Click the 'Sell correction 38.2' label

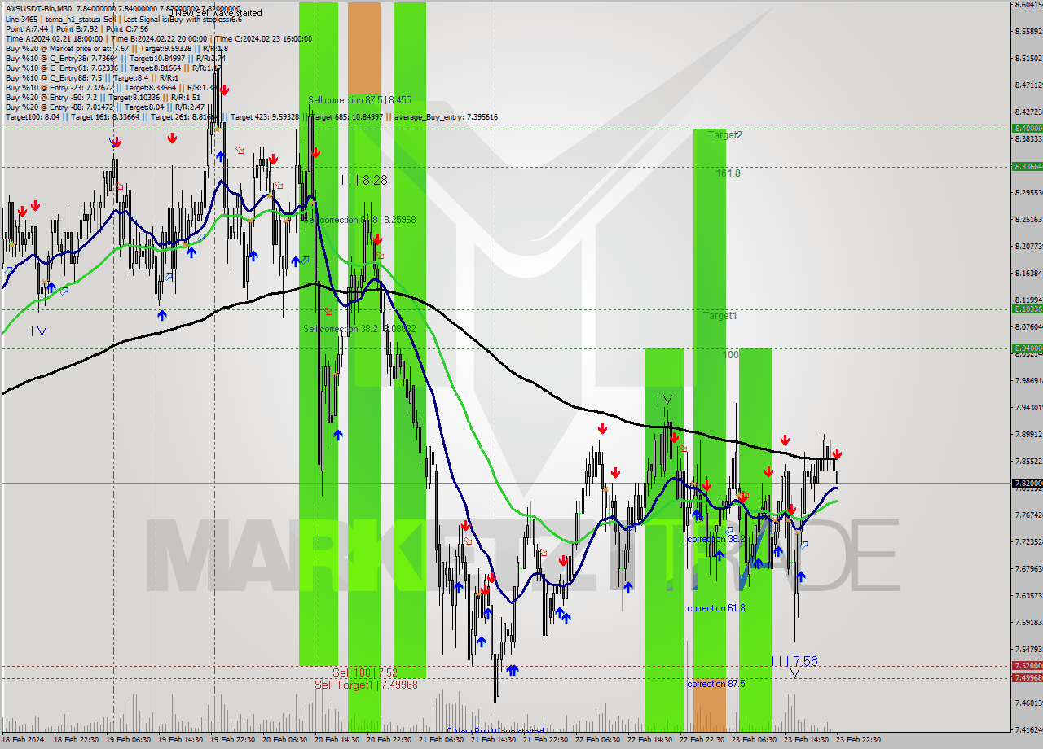[359, 329]
